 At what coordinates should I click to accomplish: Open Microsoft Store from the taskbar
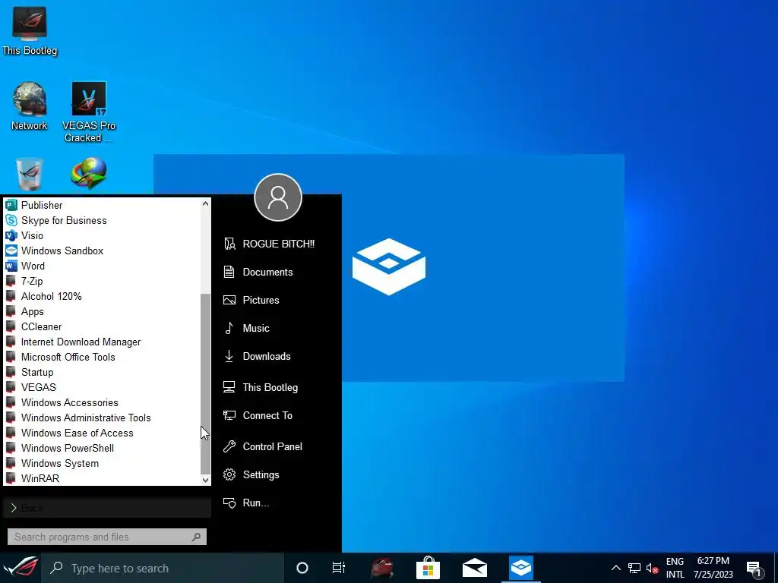pos(429,568)
